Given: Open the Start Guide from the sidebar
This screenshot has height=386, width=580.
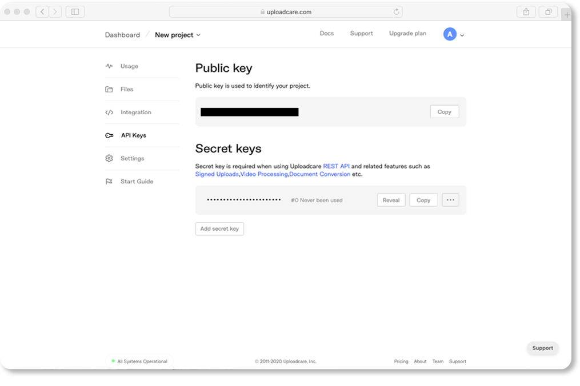Looking at the screenshot, I should (x=137, y=181).
